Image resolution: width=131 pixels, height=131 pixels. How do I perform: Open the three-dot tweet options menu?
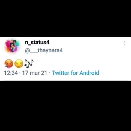tap(125, 43)
